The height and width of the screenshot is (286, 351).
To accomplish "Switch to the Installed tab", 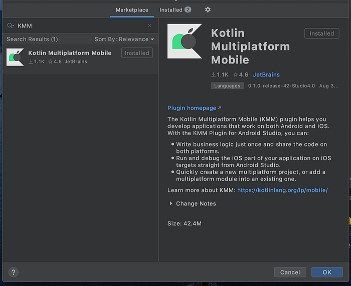I will click(x=175, y=10).
